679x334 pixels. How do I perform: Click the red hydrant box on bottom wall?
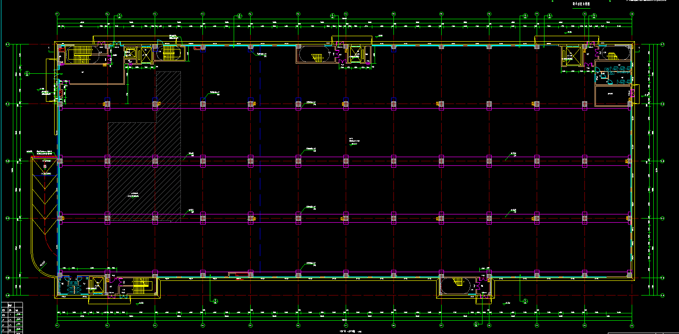tap(241, 274)
